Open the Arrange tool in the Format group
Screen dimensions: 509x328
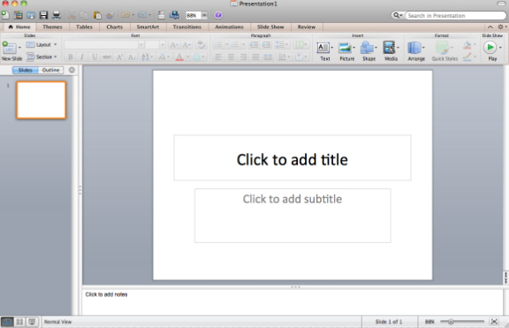[x=414, y=48]
